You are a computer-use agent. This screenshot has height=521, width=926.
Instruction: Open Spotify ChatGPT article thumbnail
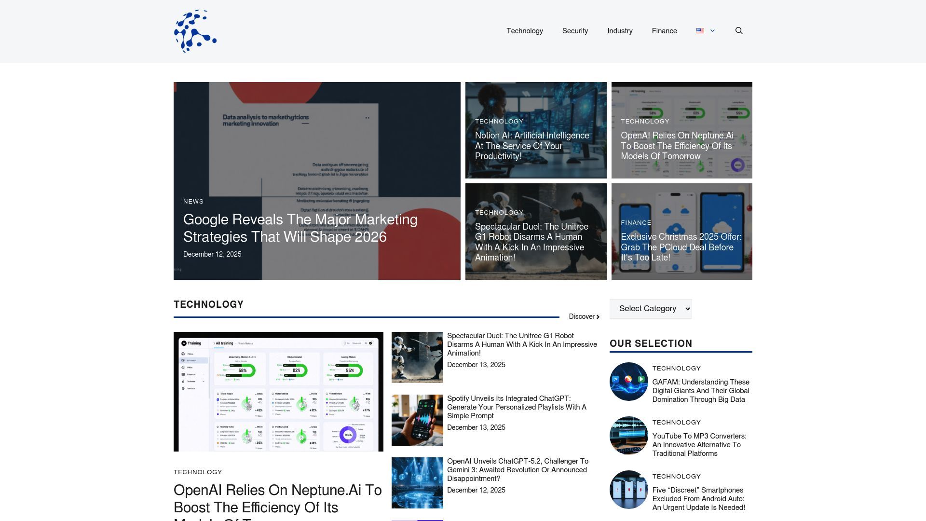click(x=417, y=420)
